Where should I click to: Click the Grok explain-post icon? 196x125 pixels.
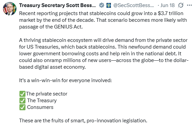[x=181, y=5]
